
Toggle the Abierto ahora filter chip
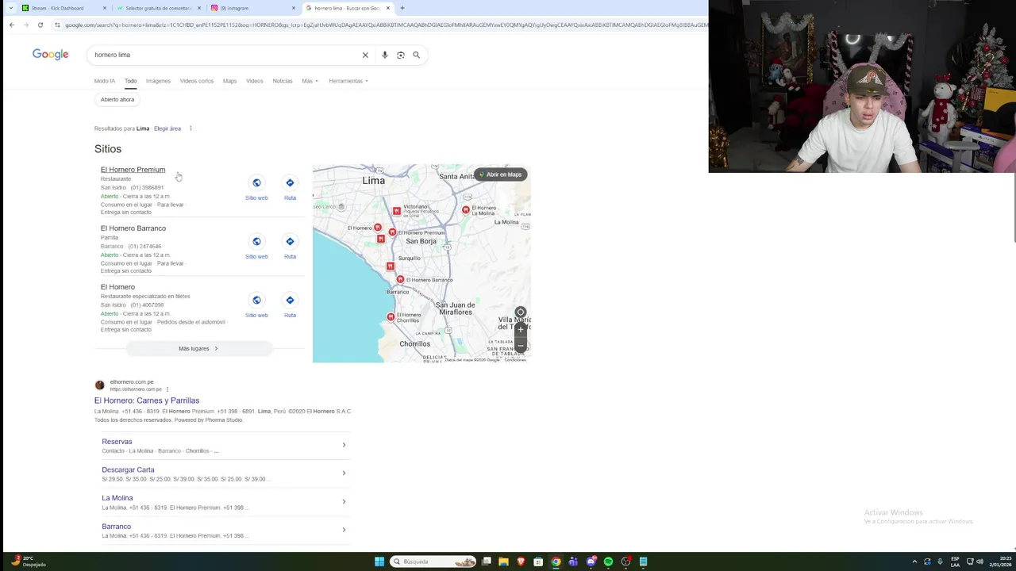coord(117,99)
